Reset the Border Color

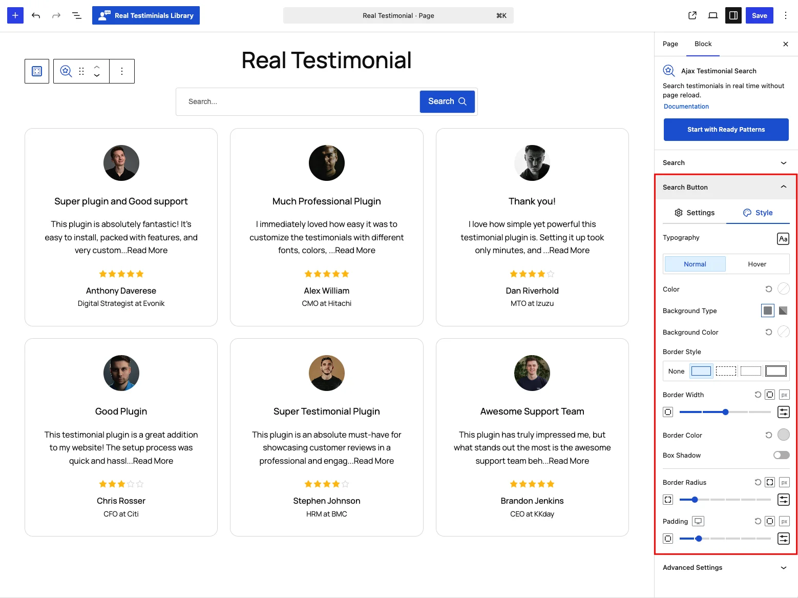[769, 435]
